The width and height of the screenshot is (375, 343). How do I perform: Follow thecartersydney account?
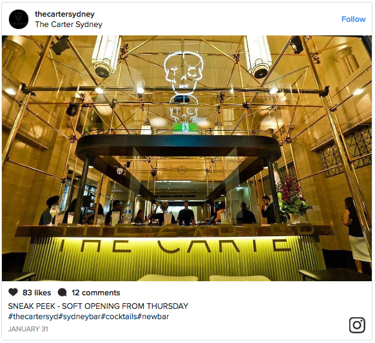tap(353, 19)
